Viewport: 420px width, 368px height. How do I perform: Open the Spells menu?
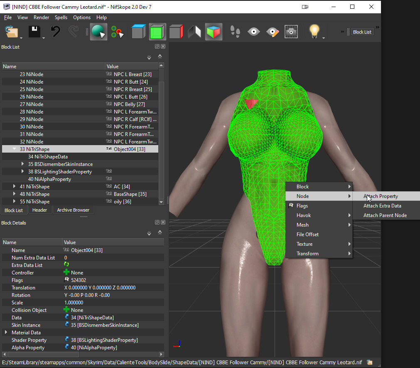pyautogui.click(x=61, y=17)
